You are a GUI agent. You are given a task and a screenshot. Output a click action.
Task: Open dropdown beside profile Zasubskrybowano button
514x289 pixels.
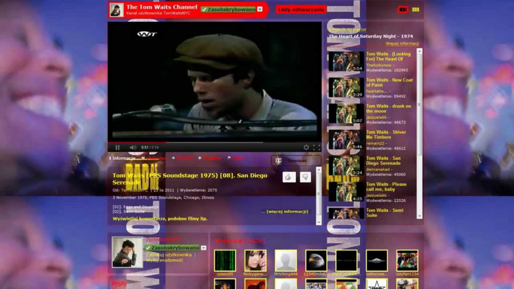click(203, 248)
